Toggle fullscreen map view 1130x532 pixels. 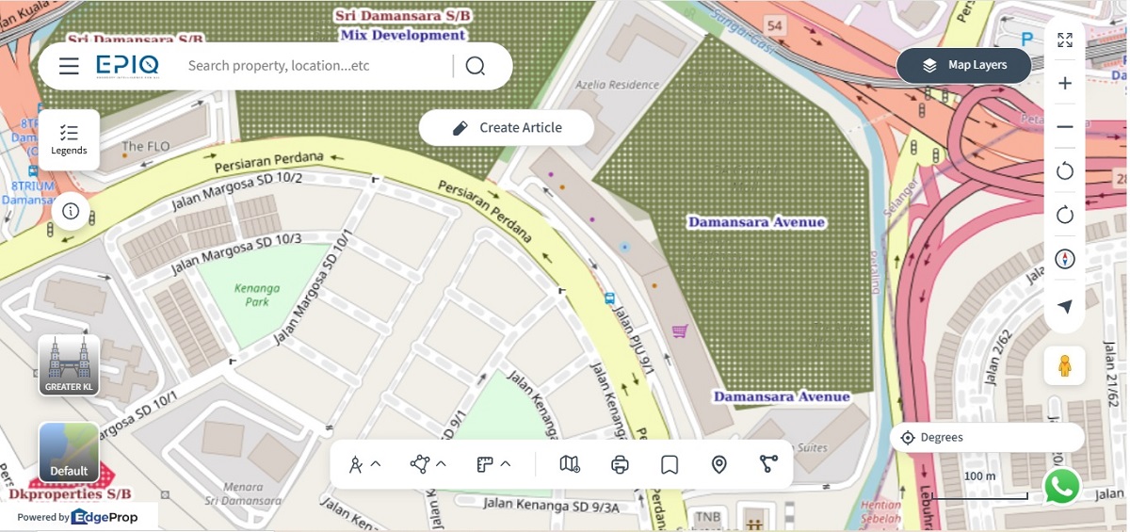(1065, 40)
